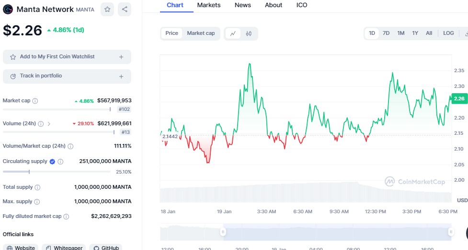
Task: Click volume value $621,999,661
Action: click(114, 123)
